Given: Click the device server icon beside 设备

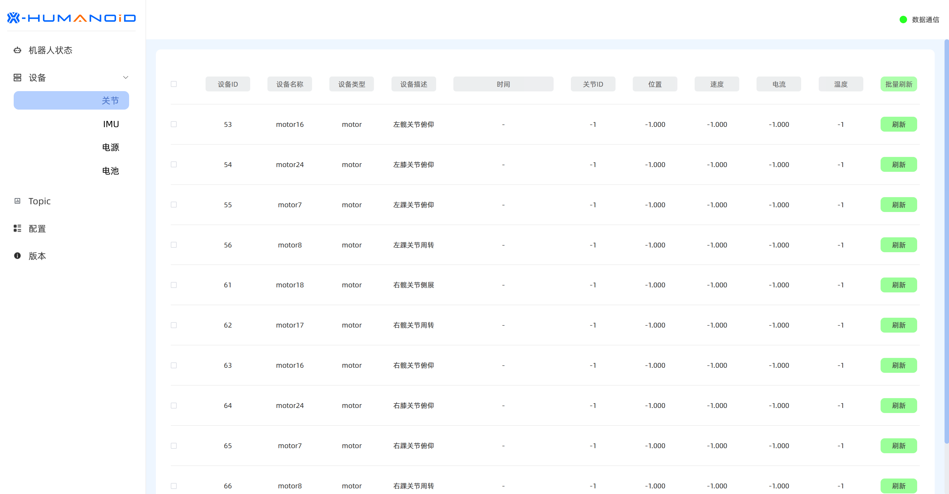Looking at the screenshot, I should click(x=17, y=77).
